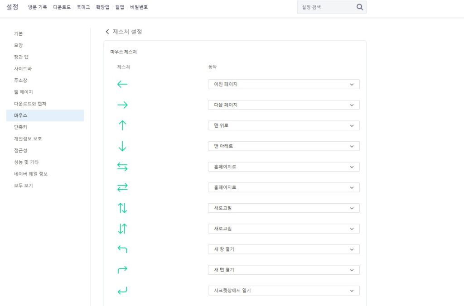Click the left-then-right gesture icon

pyautogui.click(x=122, y=167)
